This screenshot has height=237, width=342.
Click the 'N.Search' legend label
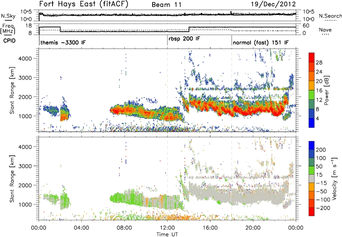[330, 16]
